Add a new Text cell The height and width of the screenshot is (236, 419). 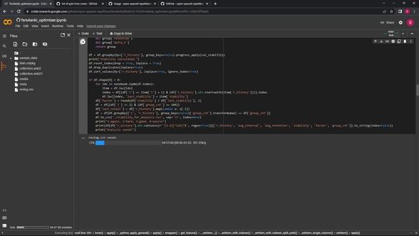point(98,33)
